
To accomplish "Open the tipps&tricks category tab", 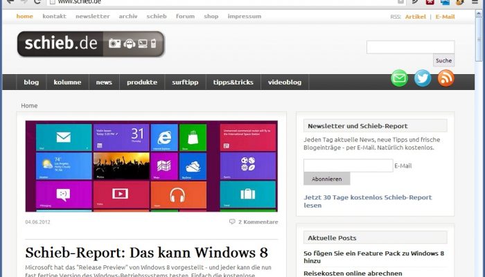I will click(x=233, y=82).
